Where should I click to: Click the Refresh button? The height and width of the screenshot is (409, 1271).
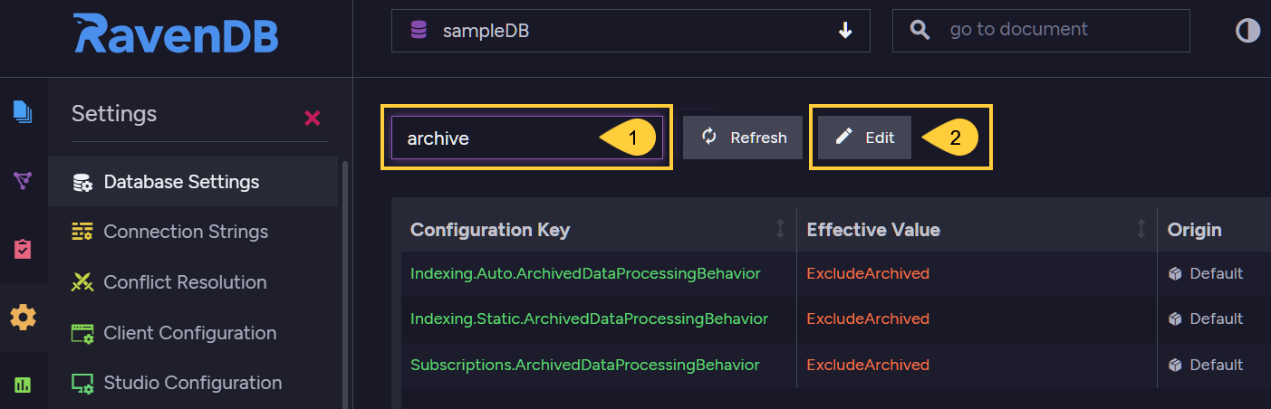point(743,138)
